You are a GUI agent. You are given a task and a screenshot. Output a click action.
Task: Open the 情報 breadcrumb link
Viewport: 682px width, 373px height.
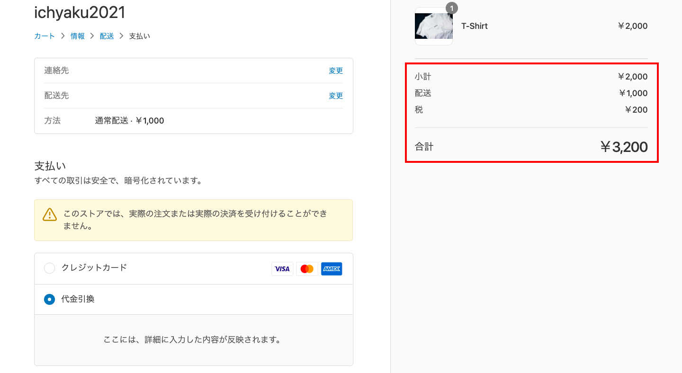78,36
